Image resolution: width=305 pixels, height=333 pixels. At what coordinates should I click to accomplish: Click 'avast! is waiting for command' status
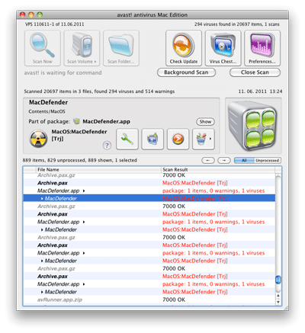(x=63, y=73)
